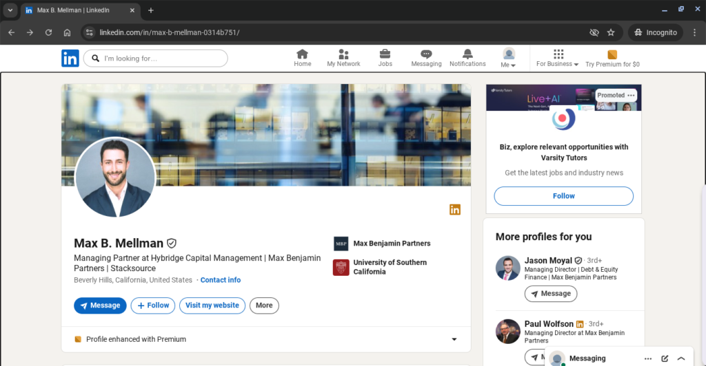Select the Max B. Mellman | LinkedIn tab

[x=80, y=10]
